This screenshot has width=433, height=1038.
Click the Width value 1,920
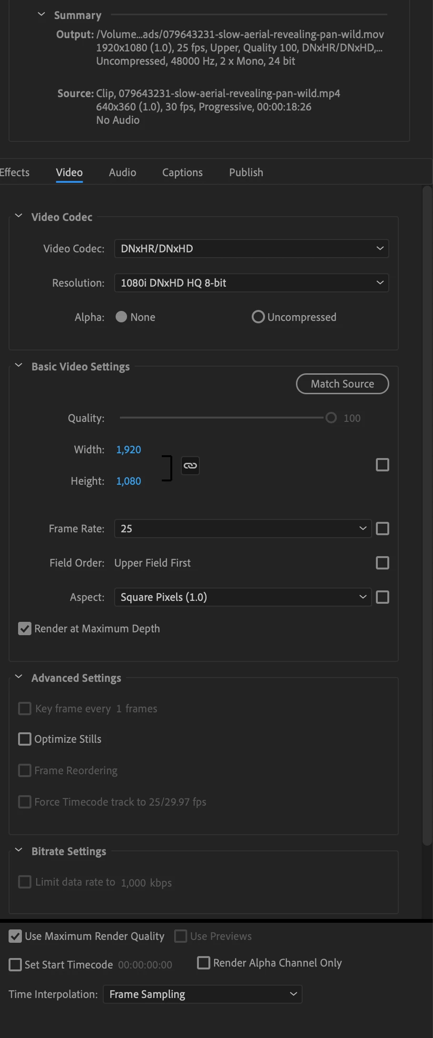[128, 449]
